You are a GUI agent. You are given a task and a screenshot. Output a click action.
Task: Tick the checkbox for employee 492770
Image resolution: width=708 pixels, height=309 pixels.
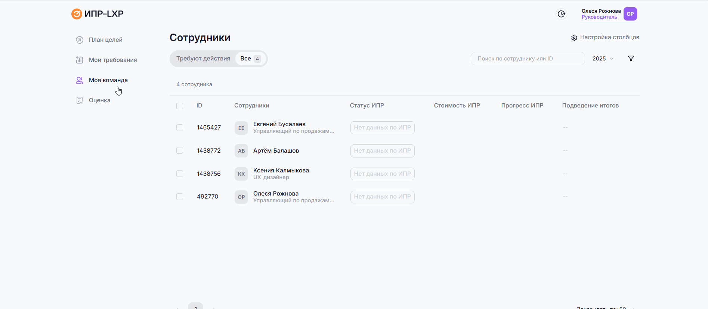[x=180, y=197]
